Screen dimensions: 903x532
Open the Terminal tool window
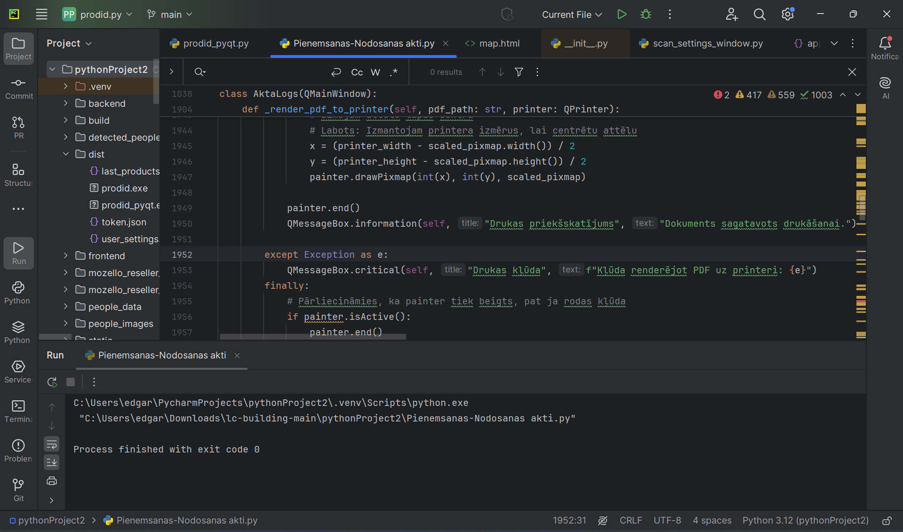[18, 411]
